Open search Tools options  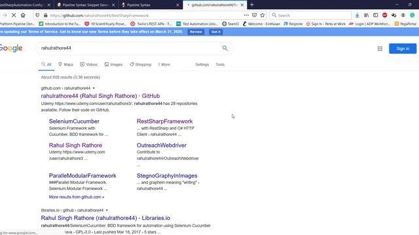tap(220, 65)
